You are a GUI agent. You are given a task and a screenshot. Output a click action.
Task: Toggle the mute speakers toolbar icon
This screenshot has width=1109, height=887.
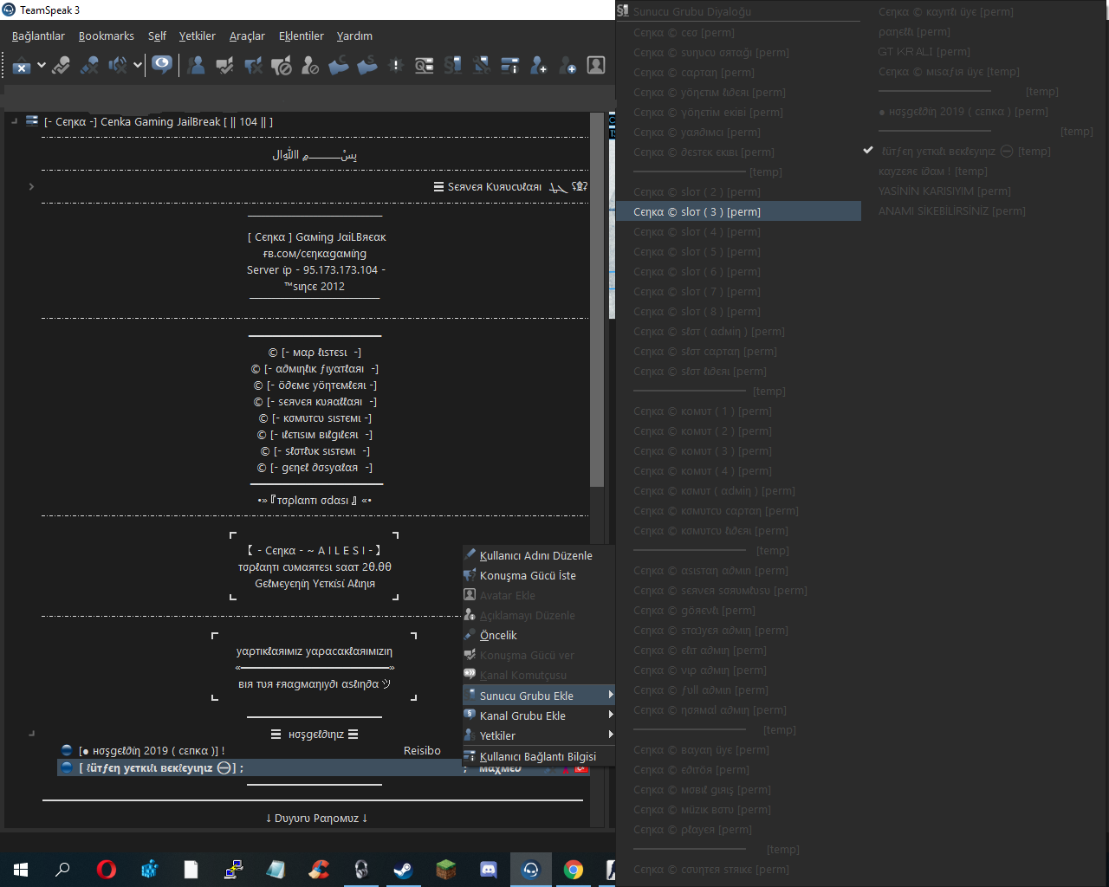click(x=117, y=65)
